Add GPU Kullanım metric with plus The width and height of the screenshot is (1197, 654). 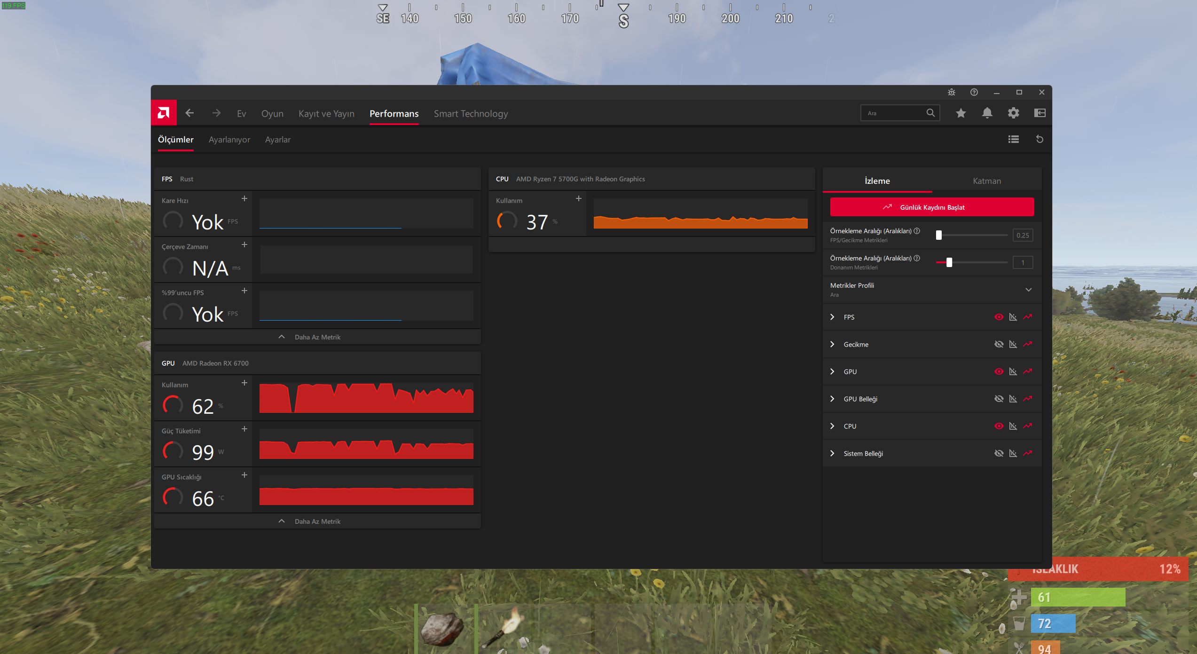(x=244, y=383)
